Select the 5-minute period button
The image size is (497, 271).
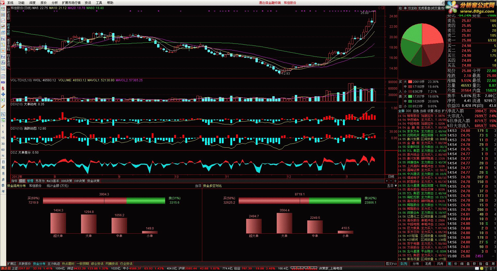click(x=3, y=132)
